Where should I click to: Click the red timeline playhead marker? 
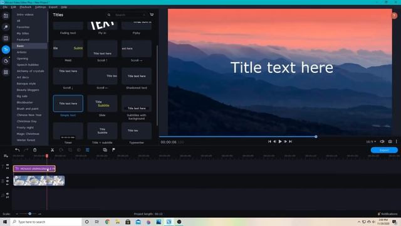pyautogui.click(x=47, y=156)
